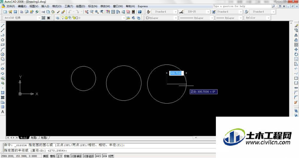Click the Mirror modify tool

(x=296, y=35)
